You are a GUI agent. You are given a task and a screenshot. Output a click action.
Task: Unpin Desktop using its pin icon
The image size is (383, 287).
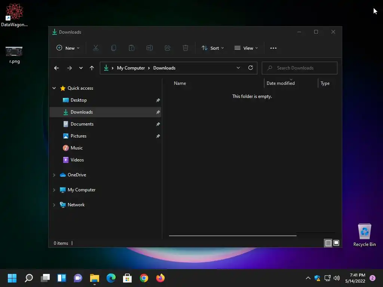click(158, 100)
